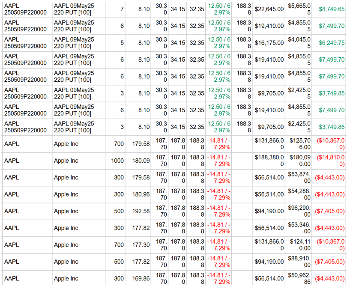Viewport: 347px width, 286px height.
Task: Select the $188,380.00 market value cell
Action: pos(269,161)
